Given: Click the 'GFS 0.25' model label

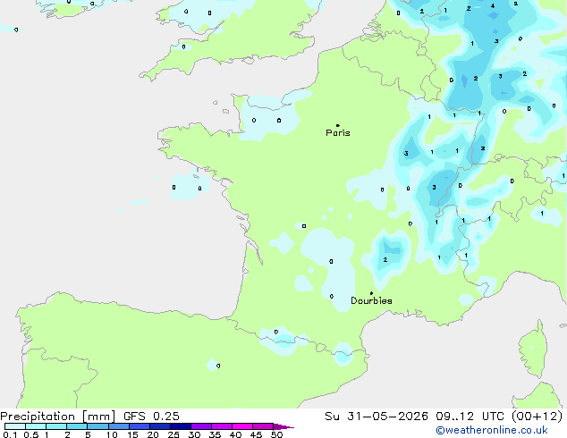Looking at the screenshot, I should point(151,417).
